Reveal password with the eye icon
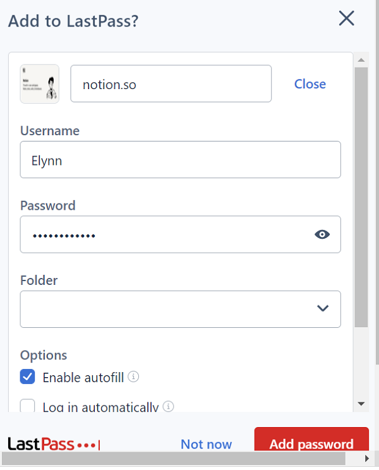The width and height of the screenshot is (379, 470). click(x=322, y=234)
